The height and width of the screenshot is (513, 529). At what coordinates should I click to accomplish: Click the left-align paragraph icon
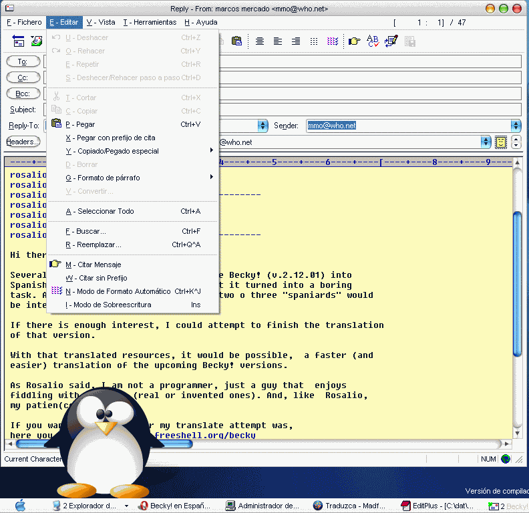(278, 41)
